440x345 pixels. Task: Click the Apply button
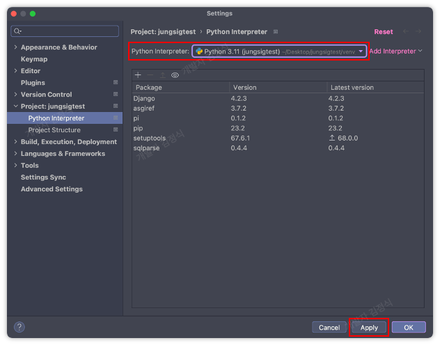click(369, 328)
